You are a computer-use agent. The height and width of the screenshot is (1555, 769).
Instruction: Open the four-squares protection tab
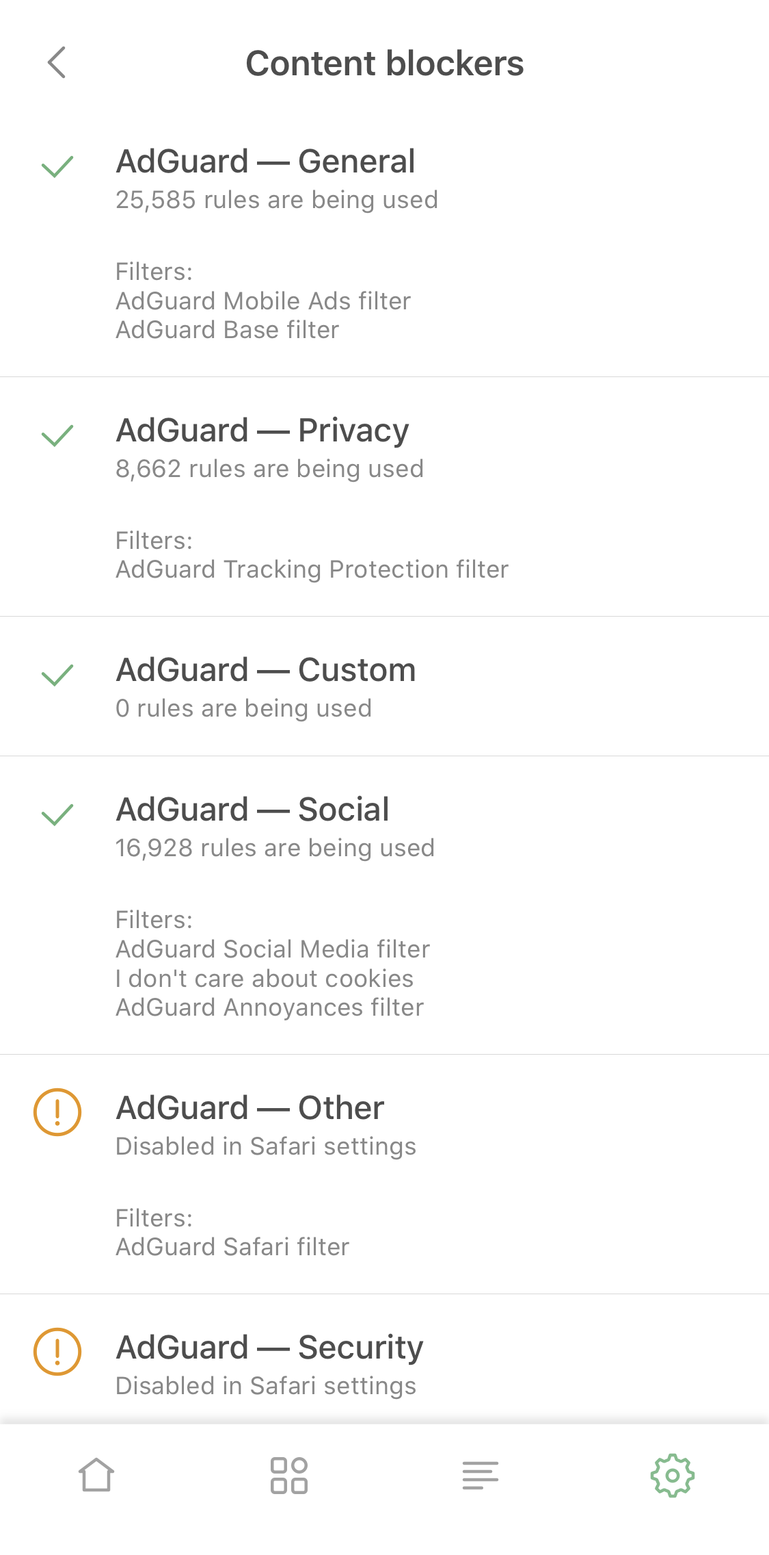(x=288, y=1475)
